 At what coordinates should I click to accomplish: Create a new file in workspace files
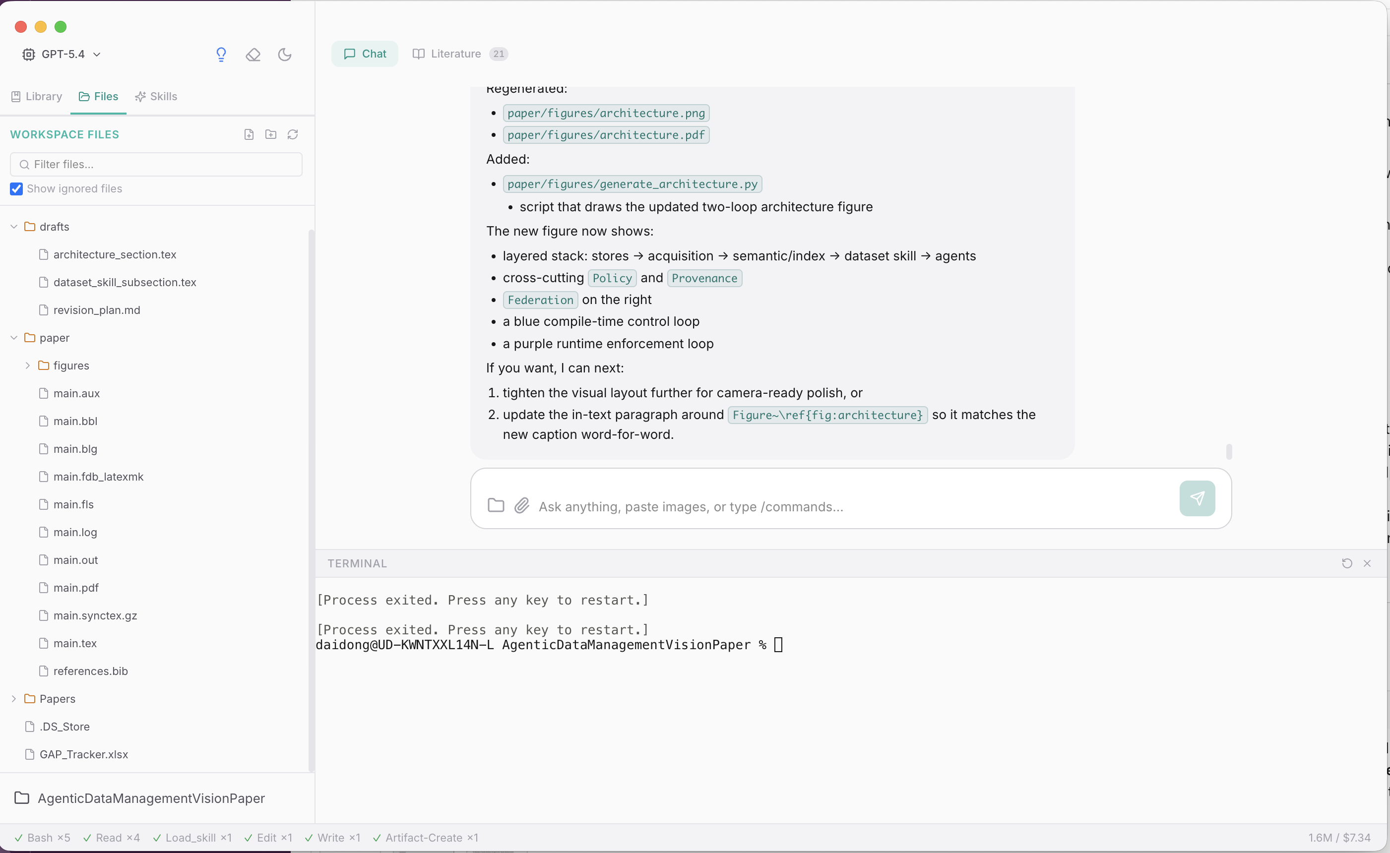coord(249,134)
